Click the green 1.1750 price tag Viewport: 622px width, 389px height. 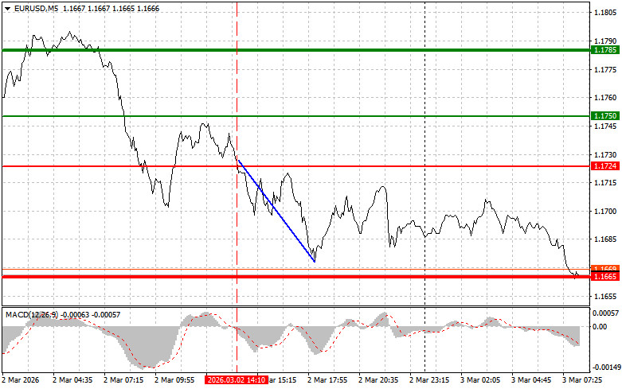click(x=605, y=116)
